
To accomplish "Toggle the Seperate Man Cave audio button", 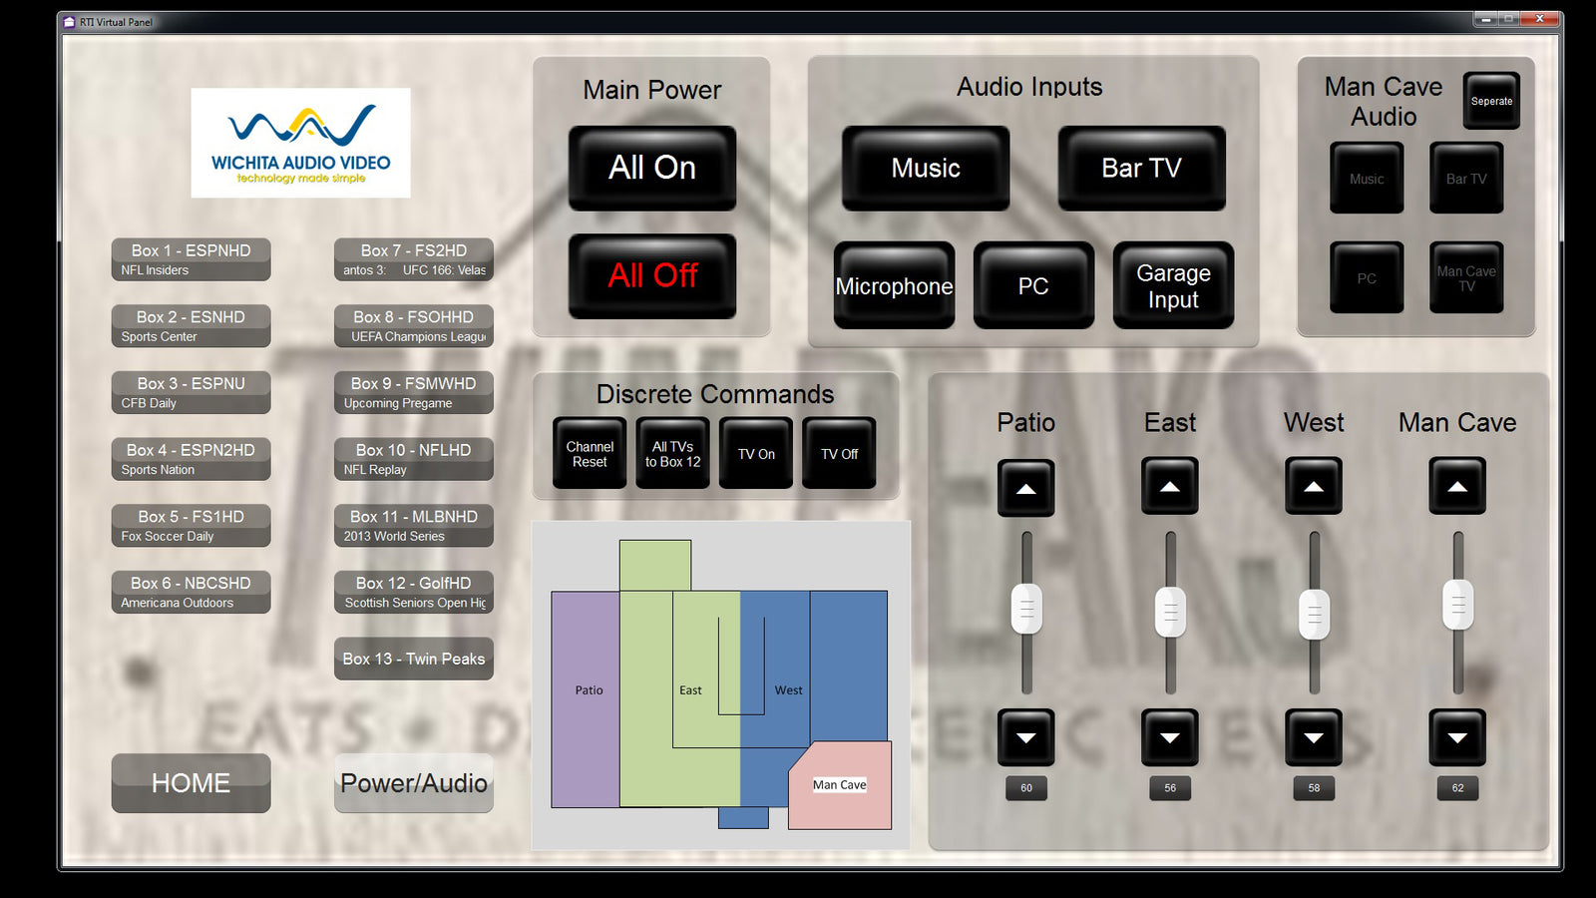I will (x=1491, y=101).
